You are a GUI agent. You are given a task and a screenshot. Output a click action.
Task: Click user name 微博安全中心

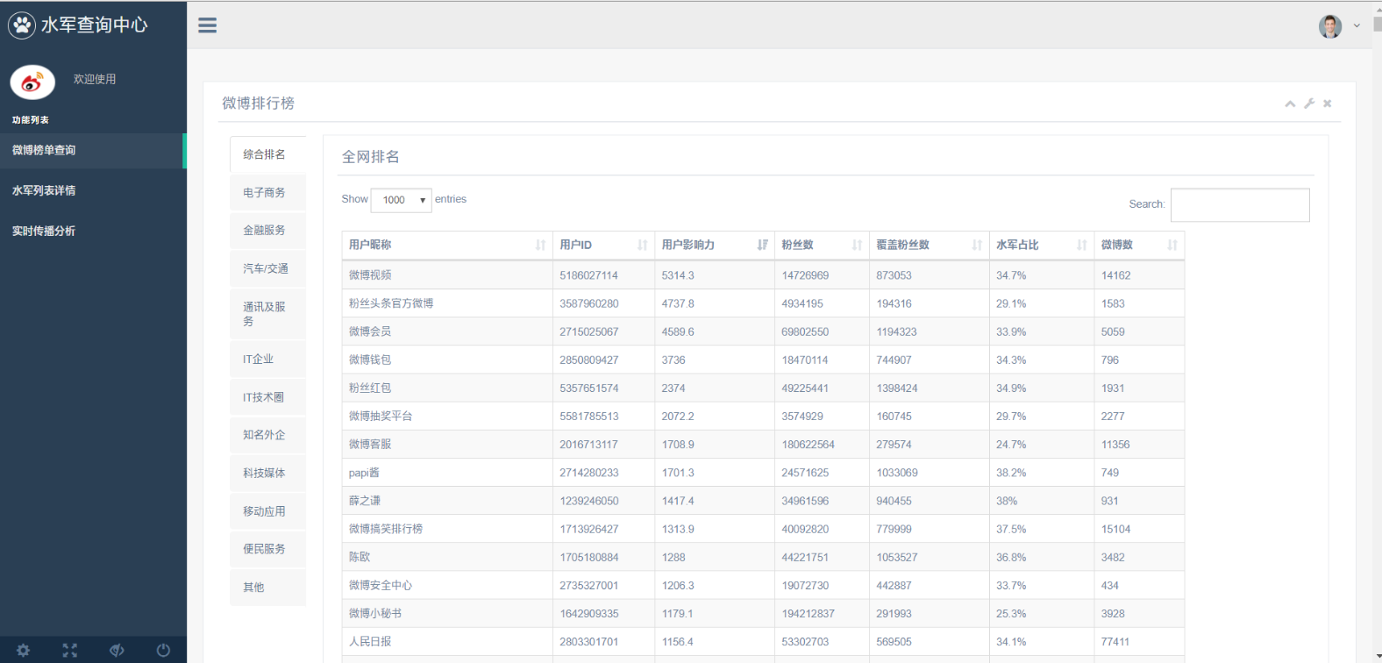pyautogui.click(x=381, y=585)
